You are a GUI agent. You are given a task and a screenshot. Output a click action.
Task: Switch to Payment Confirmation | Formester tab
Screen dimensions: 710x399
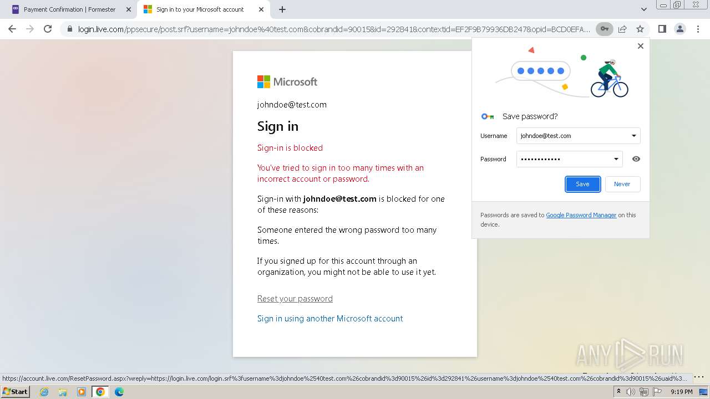coord(69,9)
